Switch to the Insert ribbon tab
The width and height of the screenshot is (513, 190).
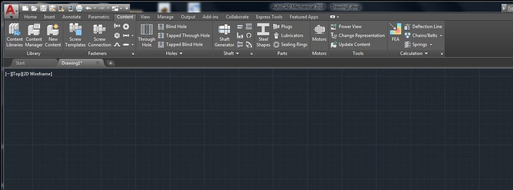click(49, 17)
